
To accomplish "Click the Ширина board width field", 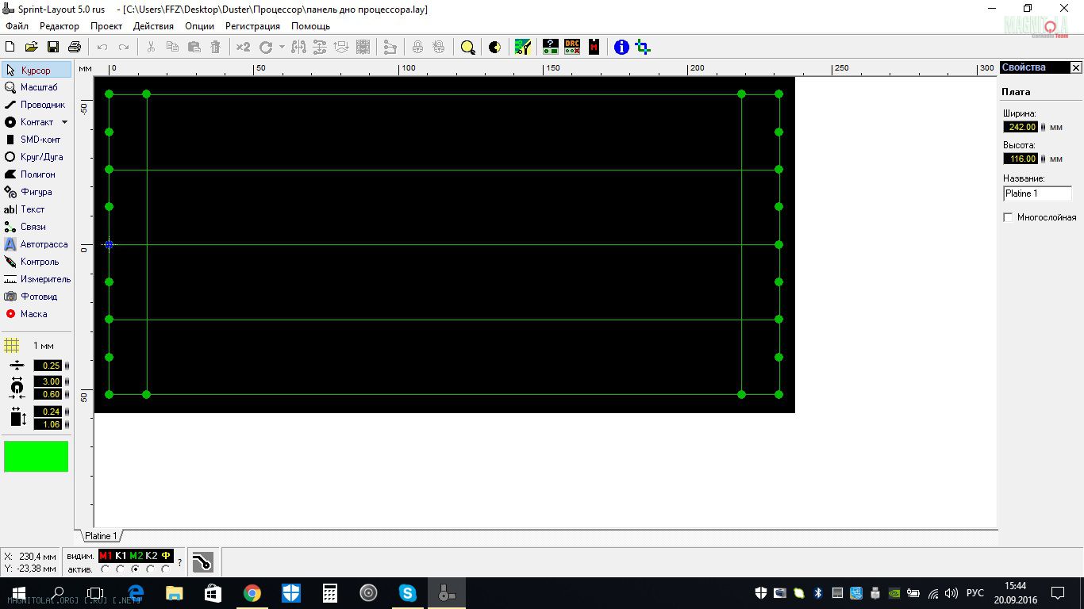I will tap(1021, 127).
